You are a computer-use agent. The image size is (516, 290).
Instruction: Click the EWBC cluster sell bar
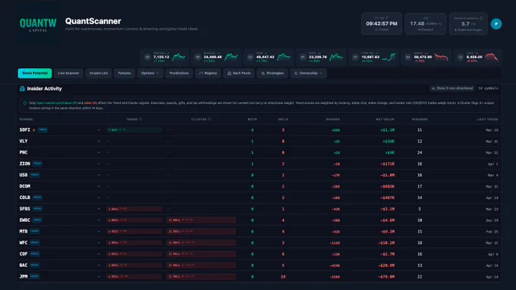click(201, 220)
